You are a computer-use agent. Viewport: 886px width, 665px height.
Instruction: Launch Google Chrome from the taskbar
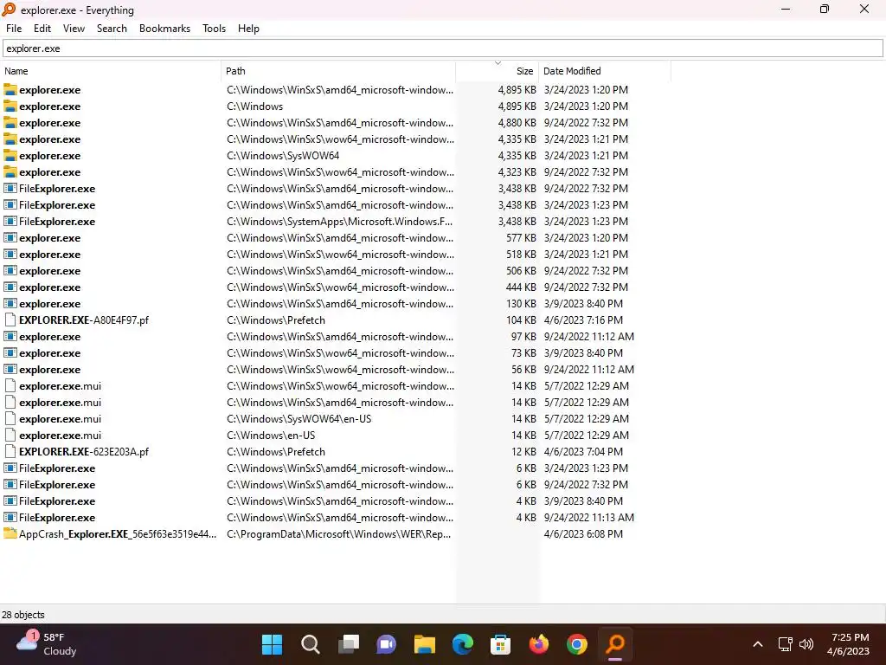pos(577,644)
